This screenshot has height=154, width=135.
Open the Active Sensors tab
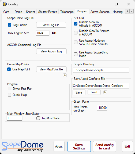[x=100, y=12]
